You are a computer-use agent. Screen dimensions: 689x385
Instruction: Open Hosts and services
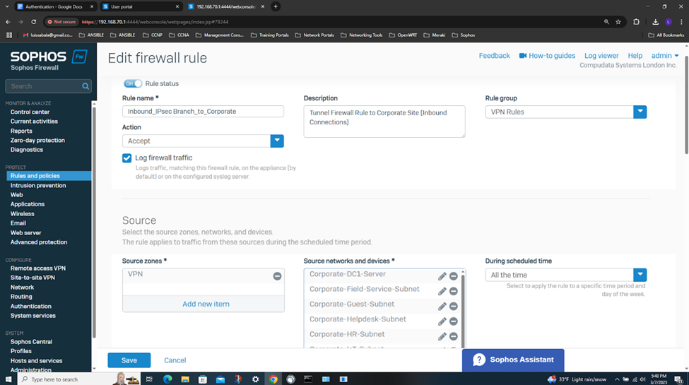36,361
